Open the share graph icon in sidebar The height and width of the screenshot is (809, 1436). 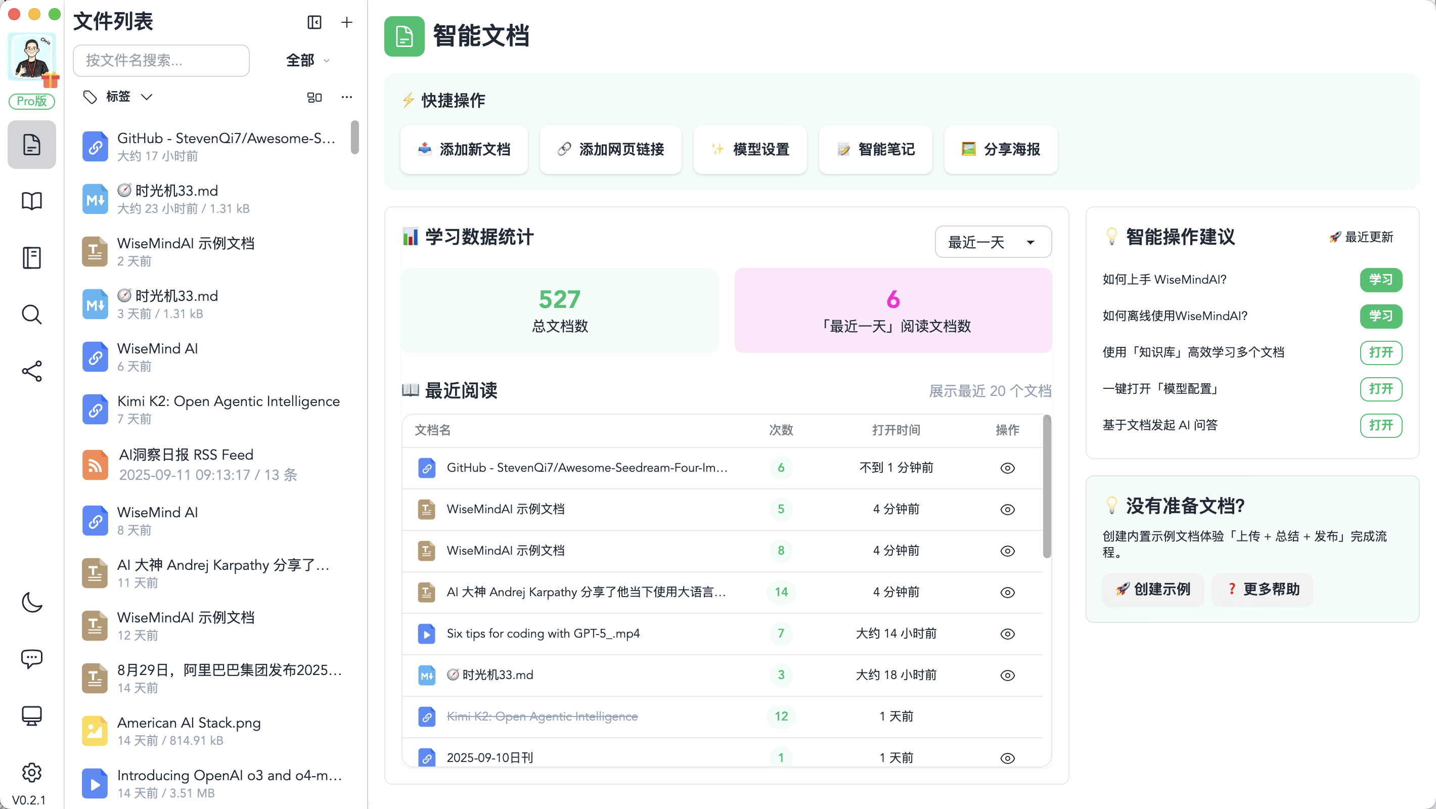pyautogui.click(x=32, y=371)
